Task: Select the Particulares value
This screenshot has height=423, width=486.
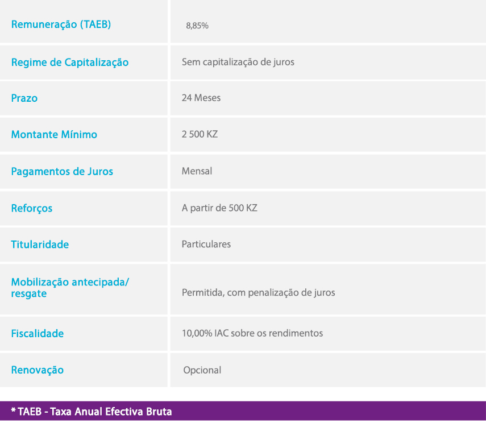Action: click(206, 244)
